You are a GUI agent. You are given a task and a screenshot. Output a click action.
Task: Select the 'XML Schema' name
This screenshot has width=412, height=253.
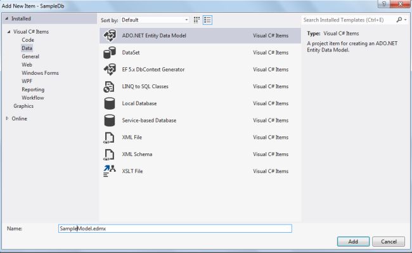137,154
